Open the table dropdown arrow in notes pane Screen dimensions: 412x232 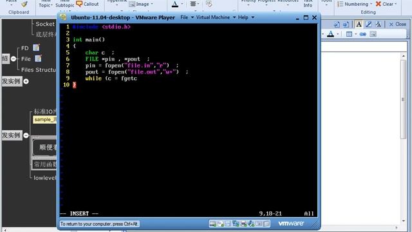click(356, 34)
